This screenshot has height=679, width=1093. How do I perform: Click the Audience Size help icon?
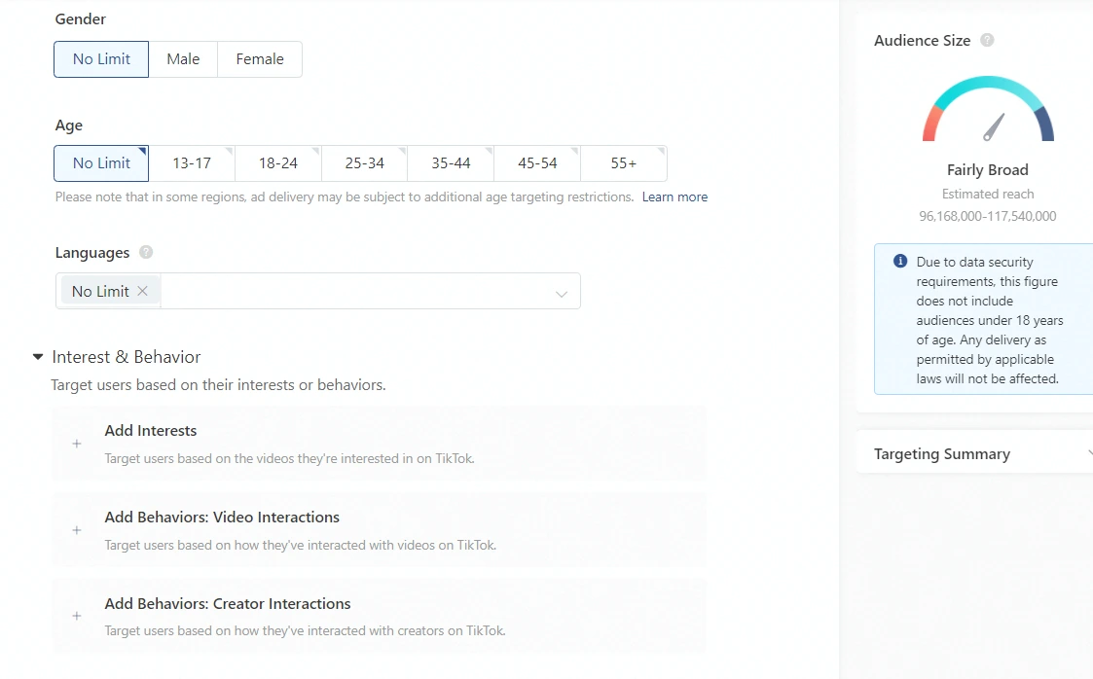[987, 41]
